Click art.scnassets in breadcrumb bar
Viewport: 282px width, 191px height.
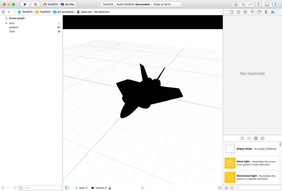tap(64, 12)
